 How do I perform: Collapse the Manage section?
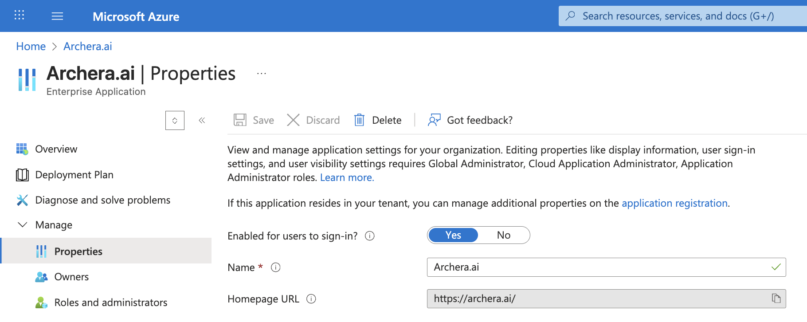tap(22, 225)
